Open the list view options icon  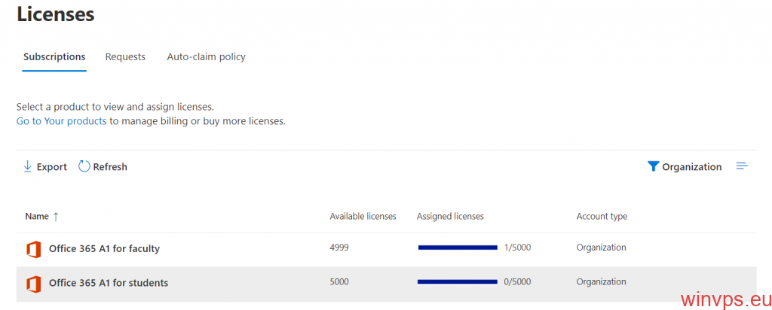(x=742, y=166)
